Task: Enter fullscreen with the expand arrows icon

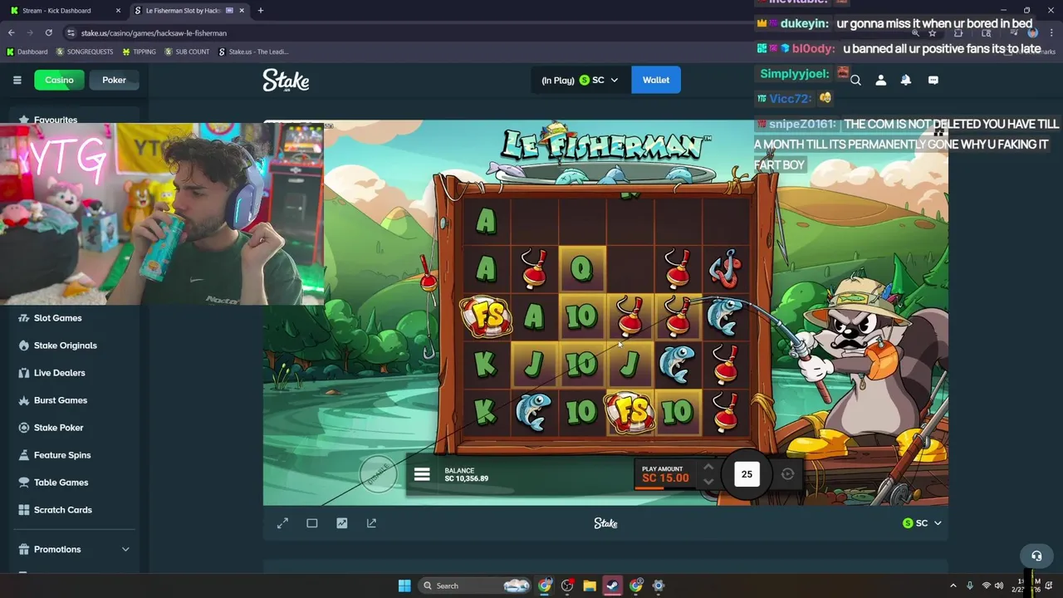Action: [x=282, y=523]
